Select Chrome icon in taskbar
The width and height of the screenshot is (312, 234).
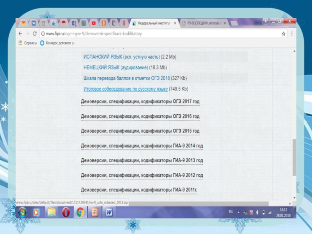click(80, 212)
